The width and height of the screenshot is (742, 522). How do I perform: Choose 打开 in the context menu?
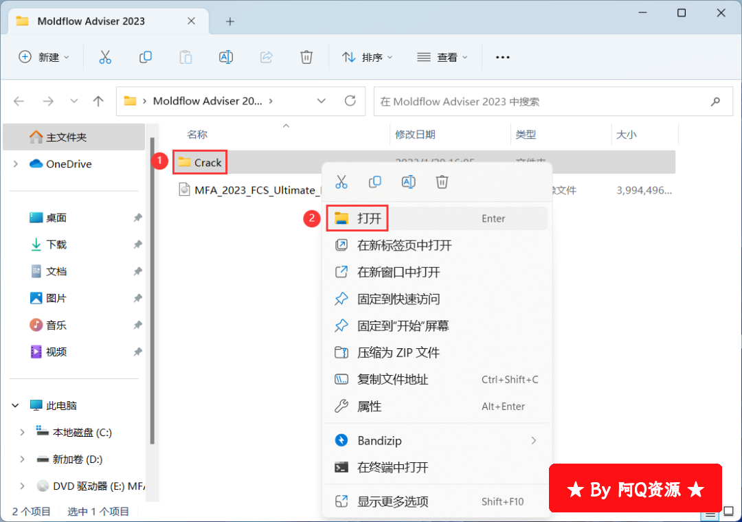[436, 218]
